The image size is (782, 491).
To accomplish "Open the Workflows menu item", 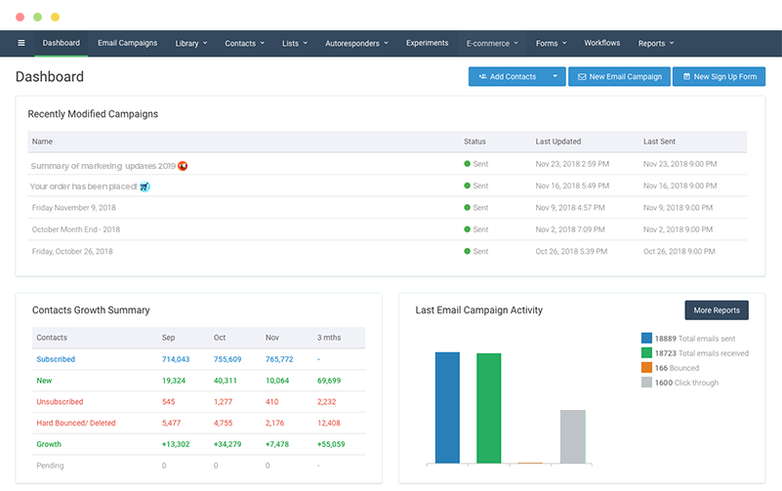I will (601, 43).
